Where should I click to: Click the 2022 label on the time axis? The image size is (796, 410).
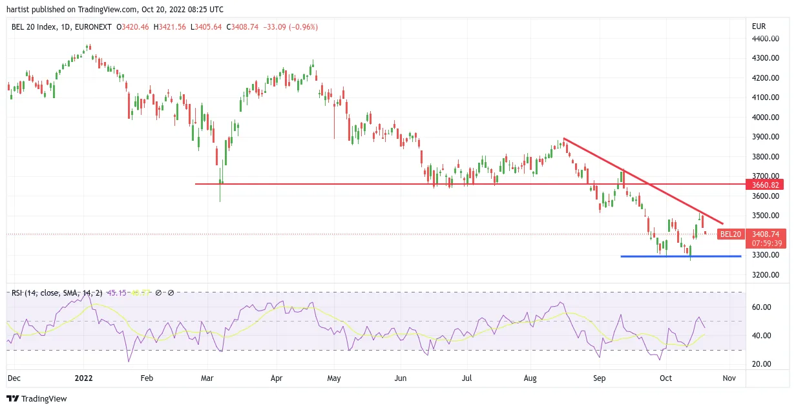click(x=84, y=378)
